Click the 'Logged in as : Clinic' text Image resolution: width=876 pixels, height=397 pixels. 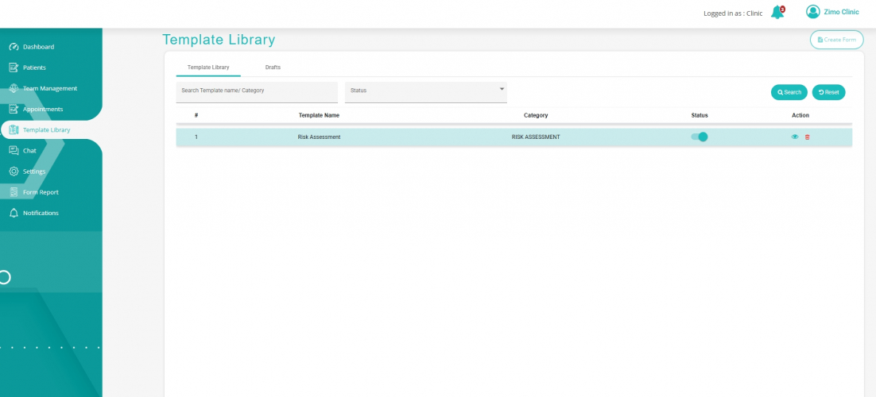click(x=733, y=13)
